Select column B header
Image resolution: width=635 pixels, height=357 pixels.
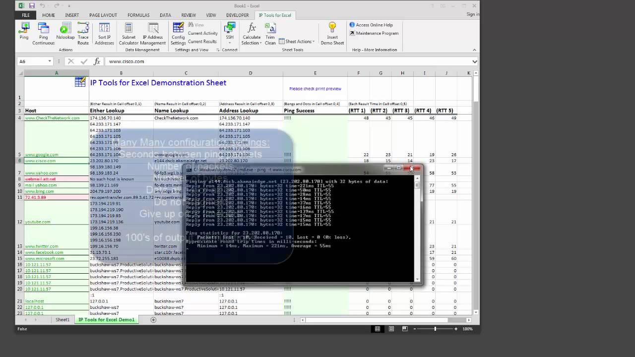121,73
